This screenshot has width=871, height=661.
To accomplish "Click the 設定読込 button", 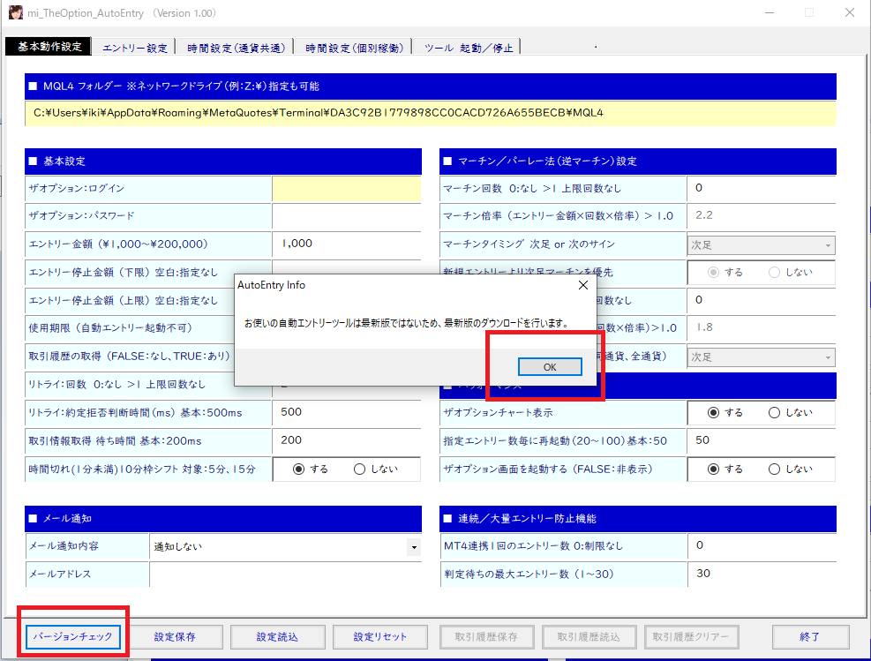I will (x=277, y=636).
